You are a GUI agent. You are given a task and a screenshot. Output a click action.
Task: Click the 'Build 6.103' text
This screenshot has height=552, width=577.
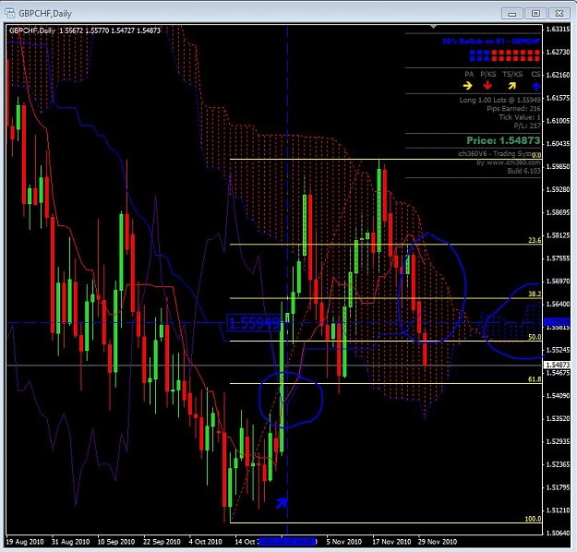click(524, 171)
